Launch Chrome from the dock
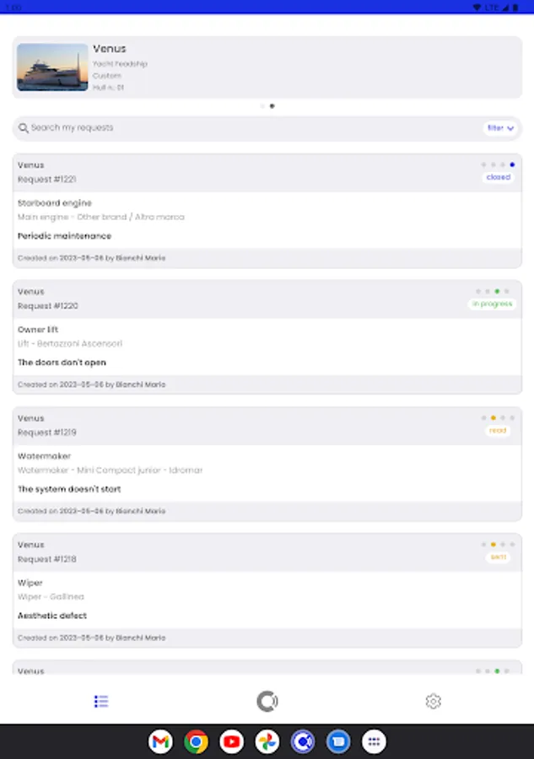The width and height of the screenshot is (534, 759). tap(196, 741)
